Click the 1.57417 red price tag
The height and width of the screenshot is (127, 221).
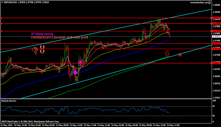(216, 43)
